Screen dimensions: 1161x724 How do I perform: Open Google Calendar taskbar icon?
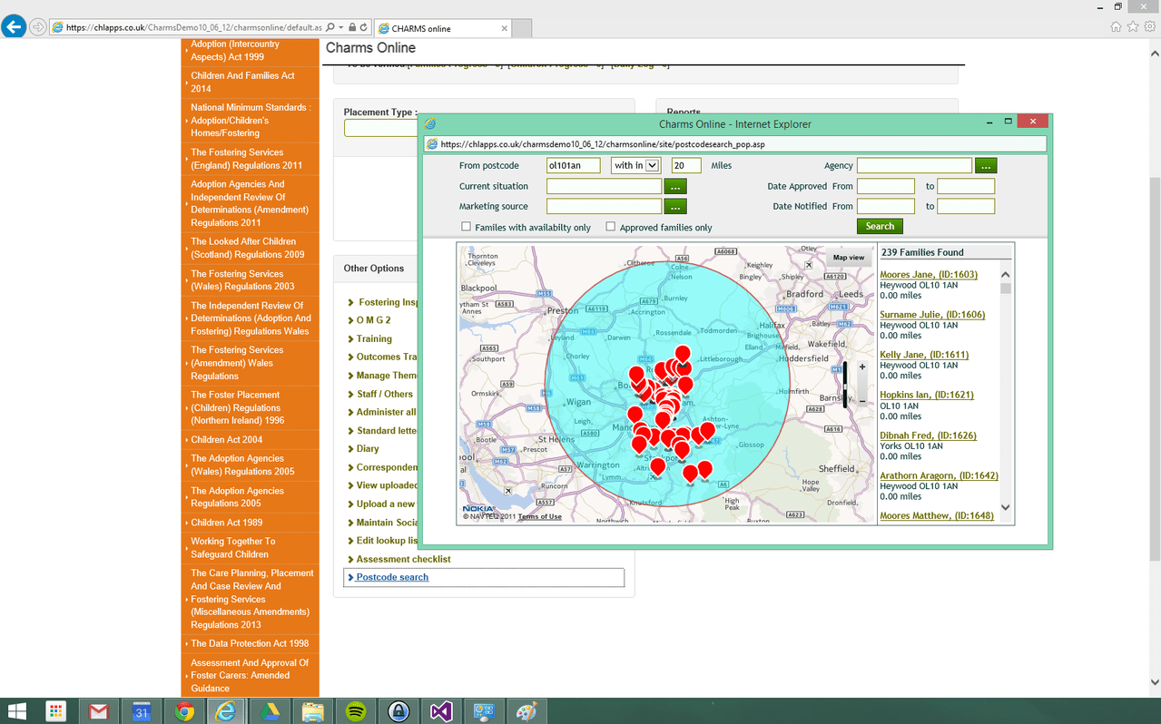(x=141, y=711)
